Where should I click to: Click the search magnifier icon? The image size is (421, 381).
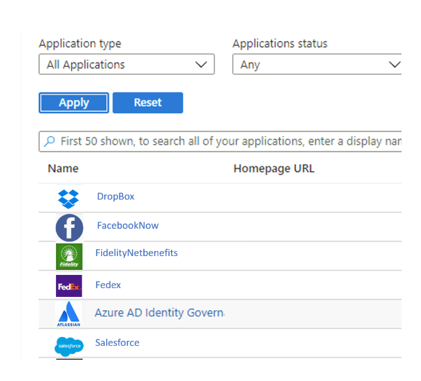[x=50, y=142]
